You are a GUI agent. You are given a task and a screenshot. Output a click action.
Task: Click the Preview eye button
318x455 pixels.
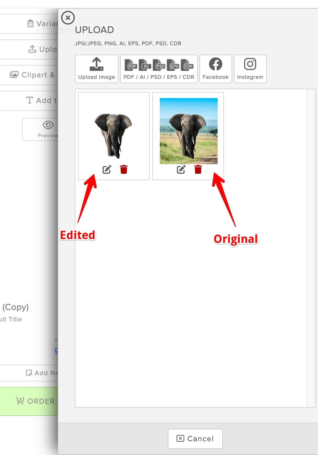pyautogui.click(x=40, y=129)
